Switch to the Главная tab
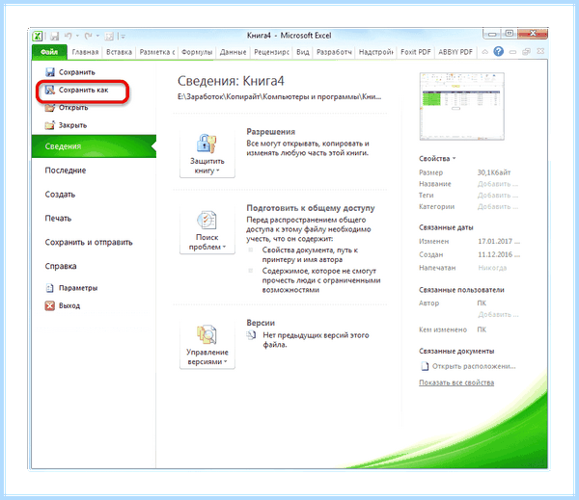Image resolution: width=579 pixels, height=500 pixels. pyautogui.click(x=85, y=52)
